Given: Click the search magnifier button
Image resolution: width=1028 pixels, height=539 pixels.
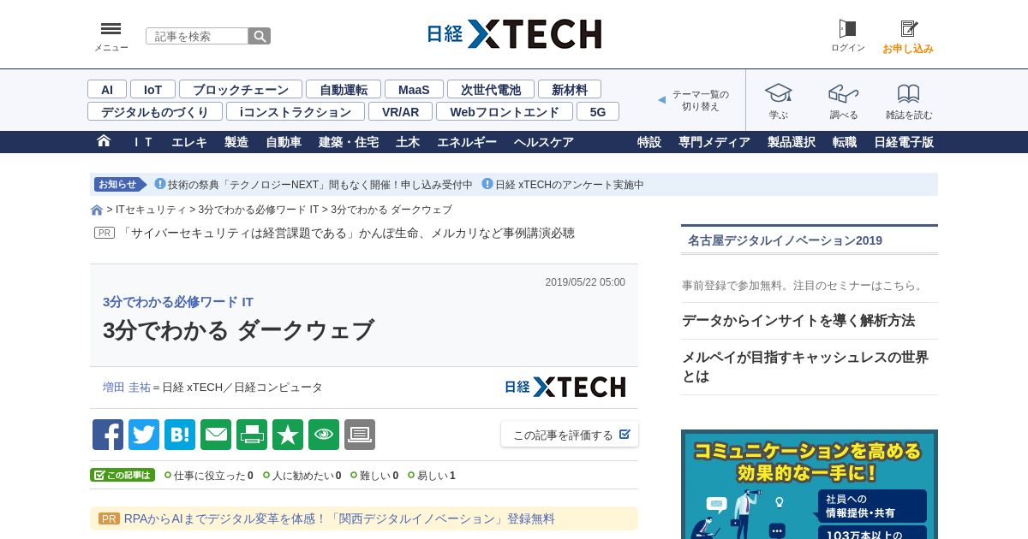Looking at the screenshot, I should (x=260, y=36).
